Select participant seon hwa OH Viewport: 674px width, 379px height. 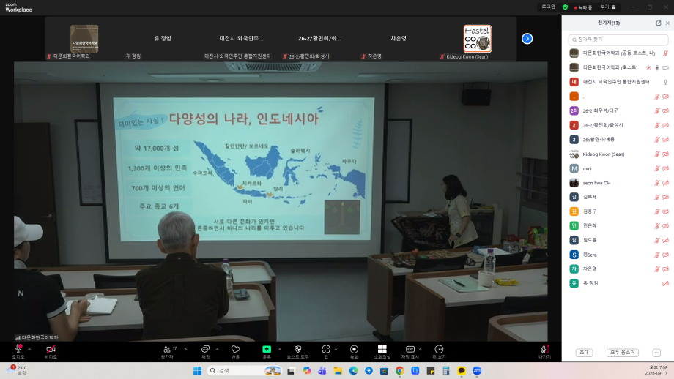coord(618,183)
